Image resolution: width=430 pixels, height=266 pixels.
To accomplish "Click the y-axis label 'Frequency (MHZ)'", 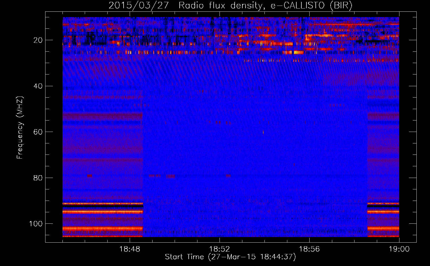I will [20, 128].
